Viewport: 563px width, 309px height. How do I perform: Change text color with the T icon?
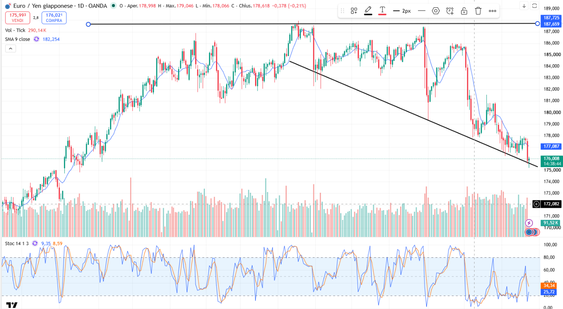pos(382,11)
